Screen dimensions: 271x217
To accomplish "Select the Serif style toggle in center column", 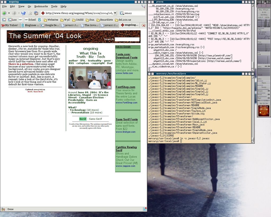I will pyautogui.click(x=83, y=119).
